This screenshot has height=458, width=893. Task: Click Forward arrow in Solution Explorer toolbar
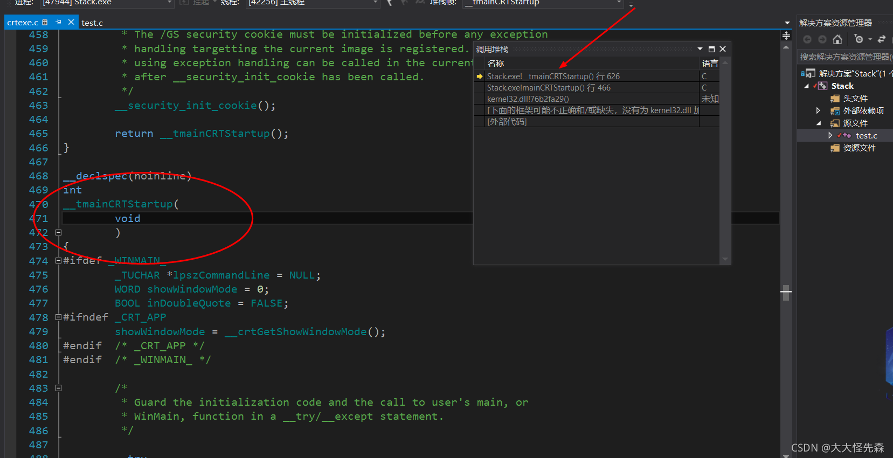coord(822,39)
